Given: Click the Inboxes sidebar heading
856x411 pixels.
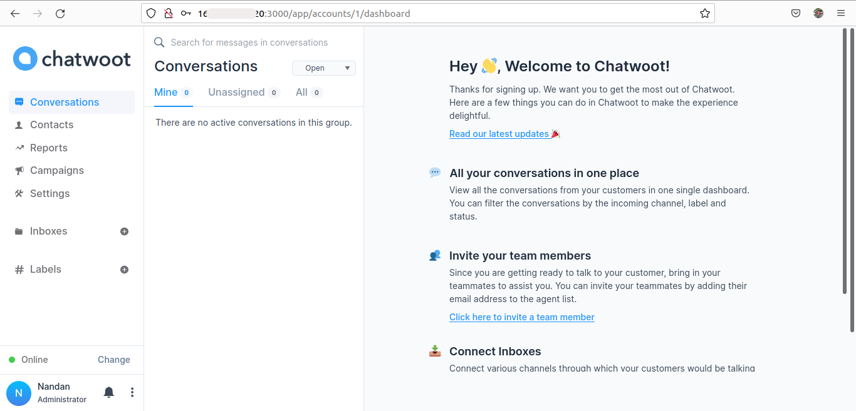Looking at the screenshot, I should [x=49, y=231].
